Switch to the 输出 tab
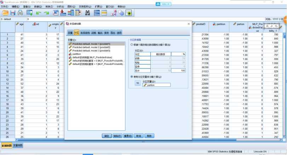The height and width of the screenshot is (155, 287). (x=100, y=33)
